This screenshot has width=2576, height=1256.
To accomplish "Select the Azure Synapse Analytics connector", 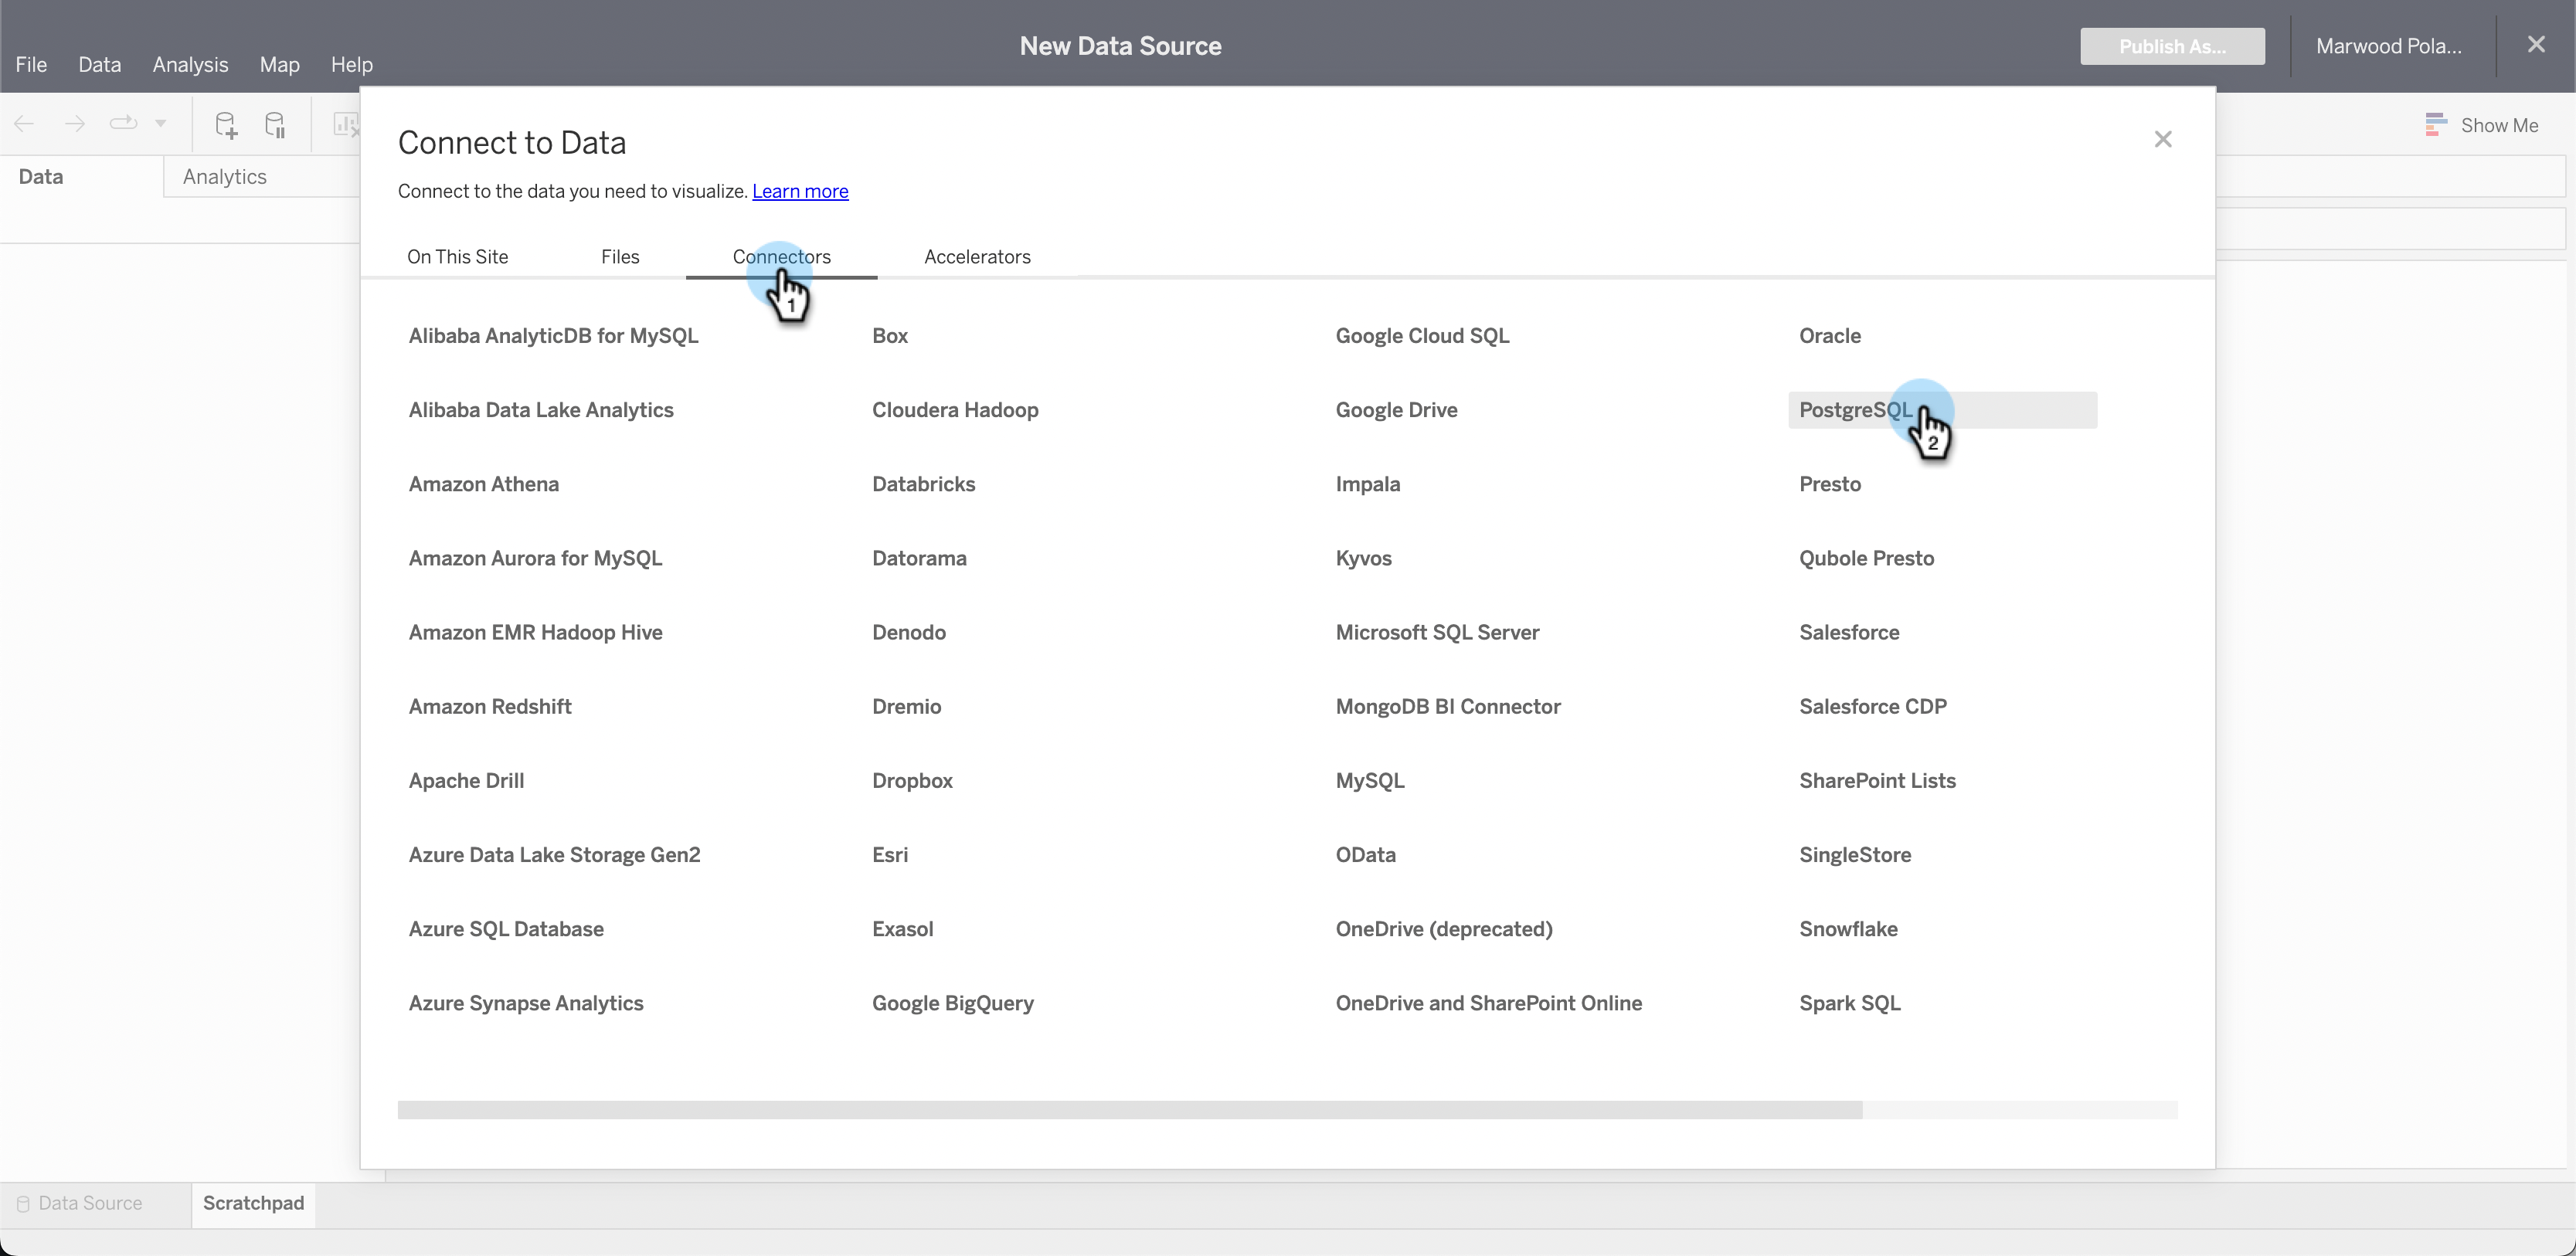I will [526, 1003].
